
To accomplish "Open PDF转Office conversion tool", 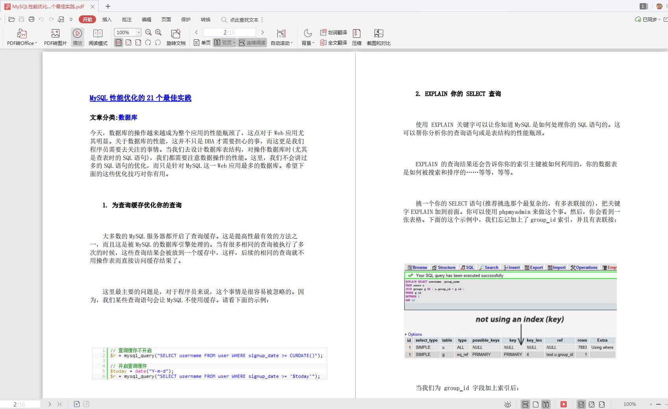I will 20,37.
